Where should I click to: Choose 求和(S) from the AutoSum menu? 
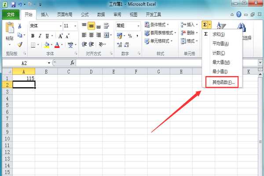pos(222,34)
